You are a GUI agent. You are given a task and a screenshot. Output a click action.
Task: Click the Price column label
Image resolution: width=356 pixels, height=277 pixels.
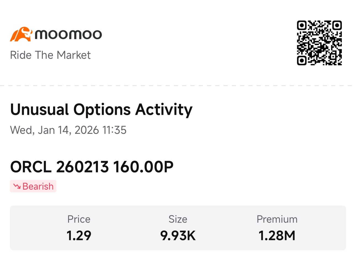point(79,219)
